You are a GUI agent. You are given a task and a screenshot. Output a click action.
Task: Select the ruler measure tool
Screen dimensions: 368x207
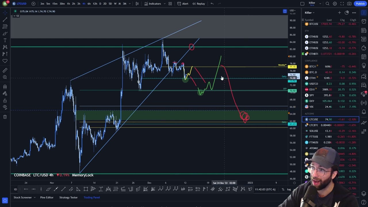tap(5, 70)
